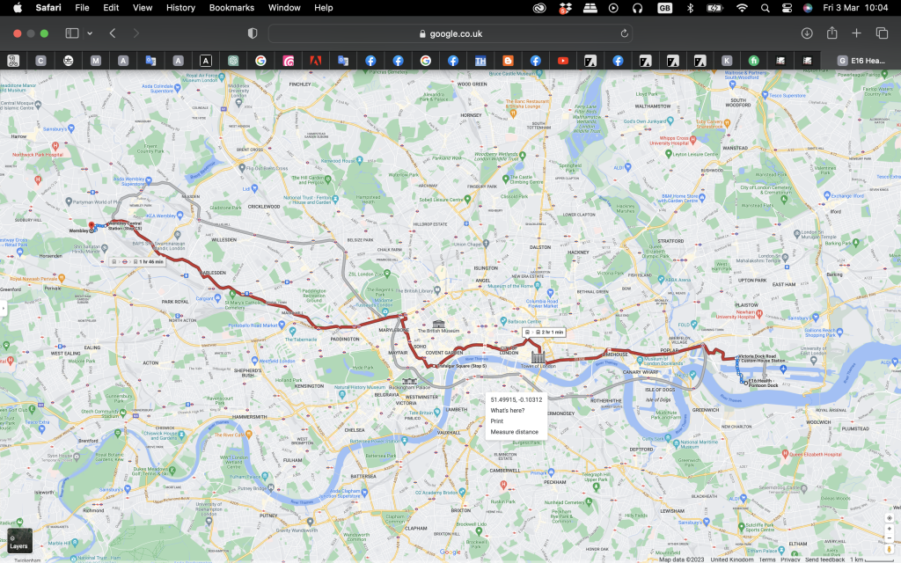Open the Bookmarks menu
The image size is (901, 563).
coord(231,7)
